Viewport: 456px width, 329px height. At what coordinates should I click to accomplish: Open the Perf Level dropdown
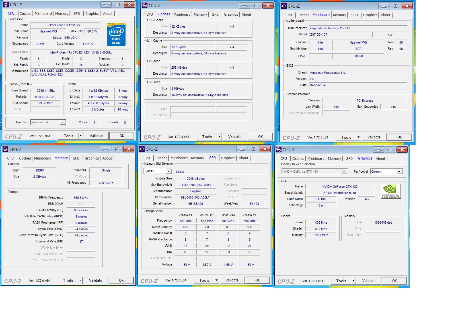399,171
